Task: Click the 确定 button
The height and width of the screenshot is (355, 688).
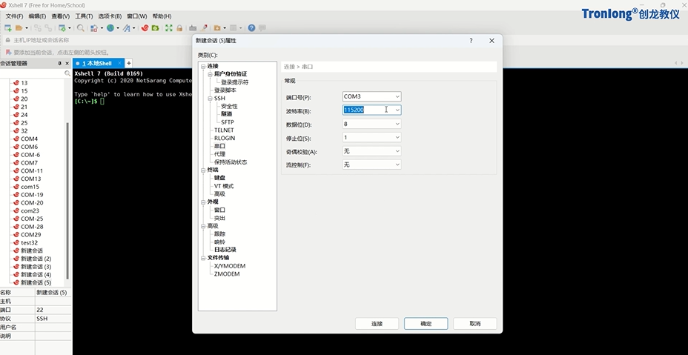Action: click(x=426, y=323)
